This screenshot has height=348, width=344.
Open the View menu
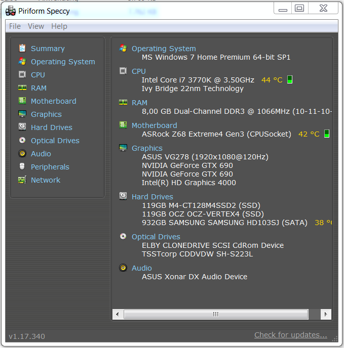(x=36, y=26)
